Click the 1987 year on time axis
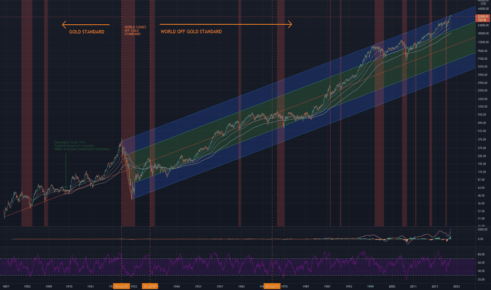This screenshot has width=491, height=290. point(327,286)
